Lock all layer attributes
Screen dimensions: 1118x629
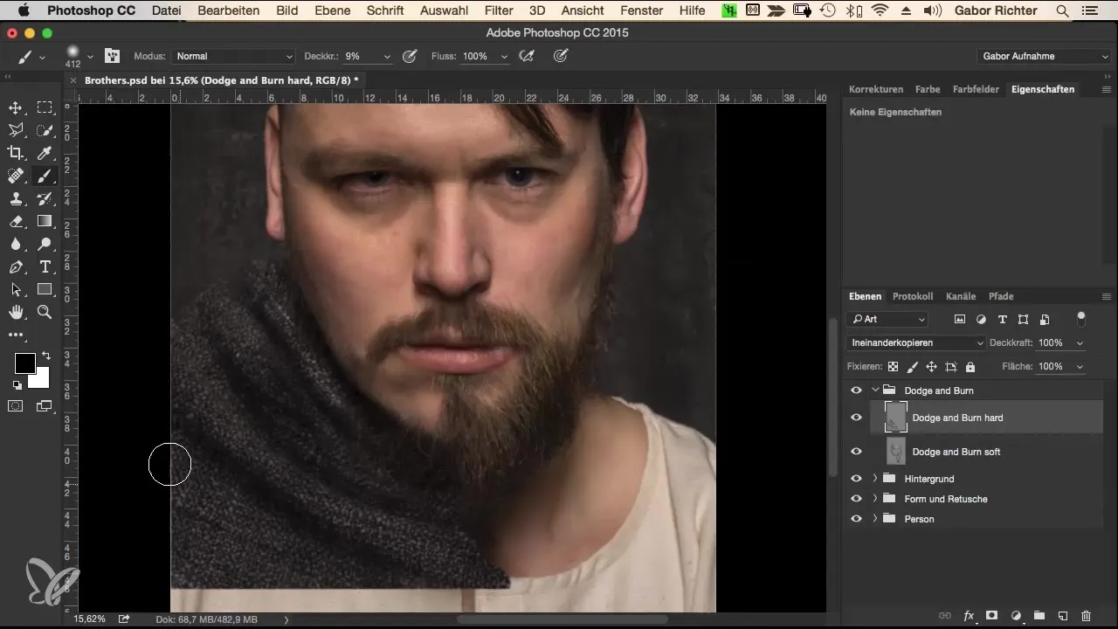(970, 367)
